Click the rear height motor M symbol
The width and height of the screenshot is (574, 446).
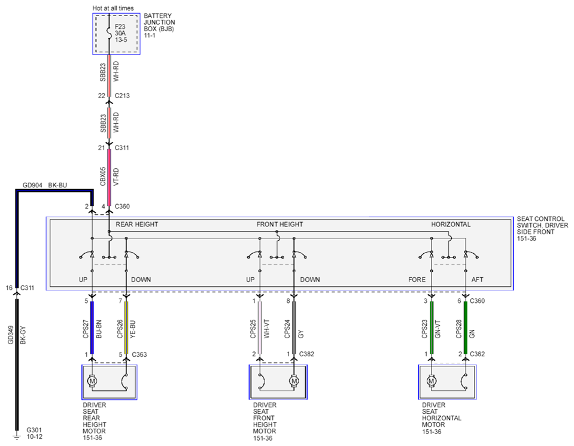click(92, 381)
